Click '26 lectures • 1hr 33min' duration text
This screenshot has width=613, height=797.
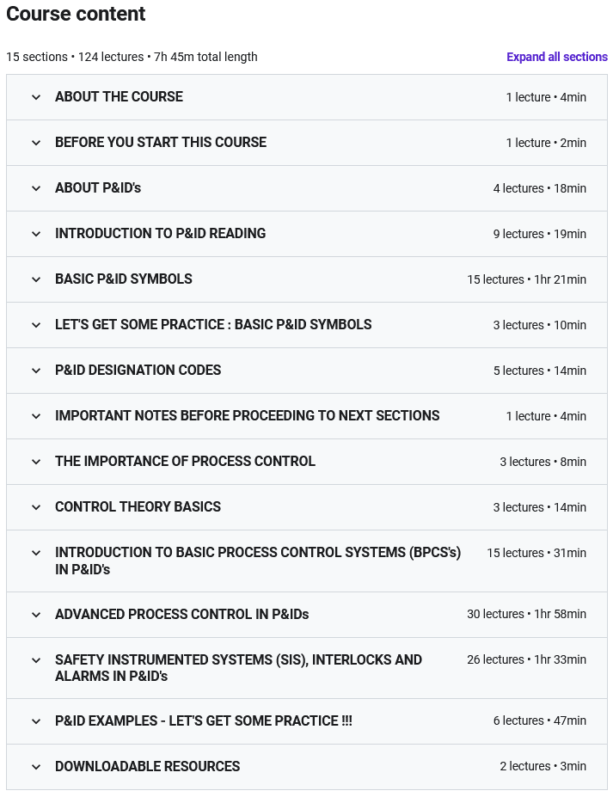pyautogui.click(x=526, y=660)
